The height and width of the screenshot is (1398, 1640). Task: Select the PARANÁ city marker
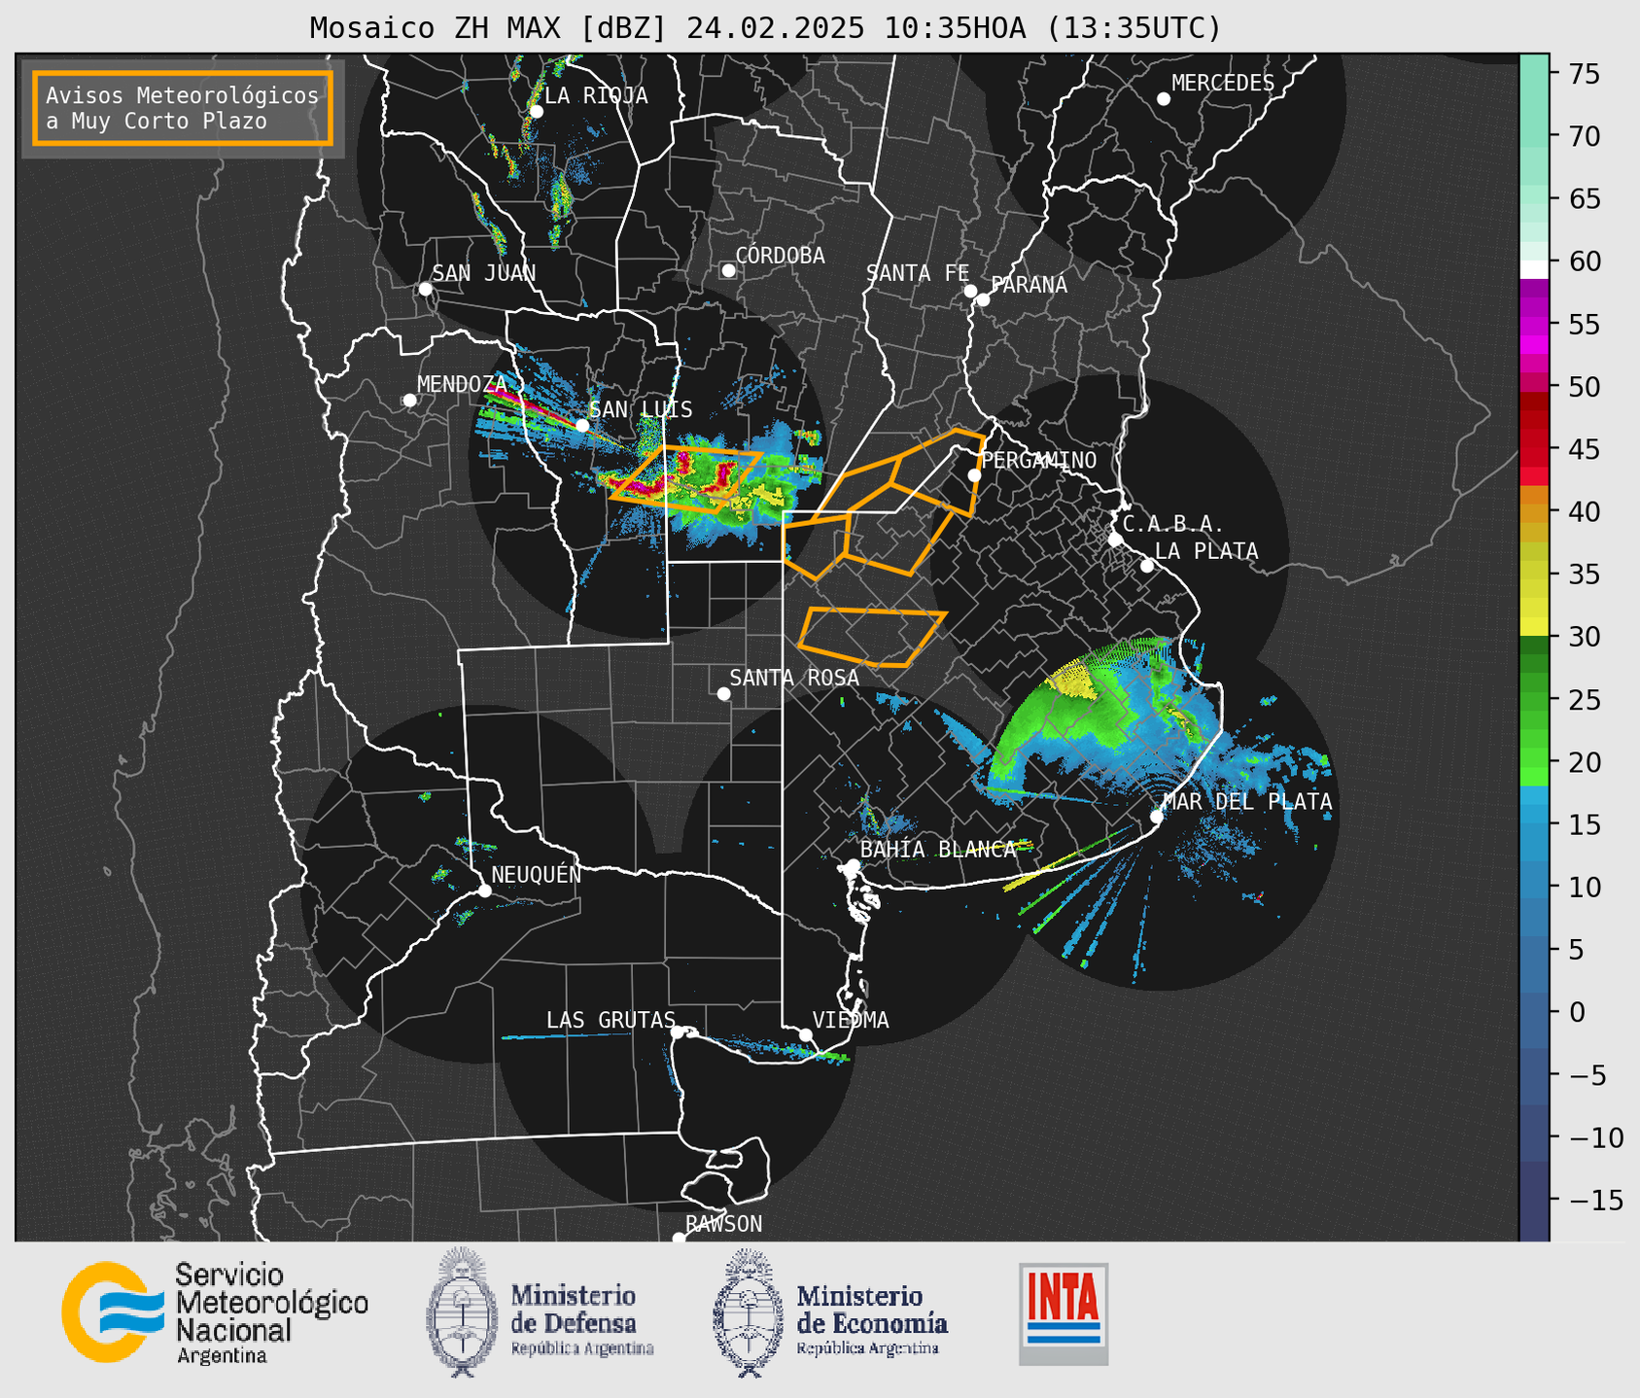[983, 299]
